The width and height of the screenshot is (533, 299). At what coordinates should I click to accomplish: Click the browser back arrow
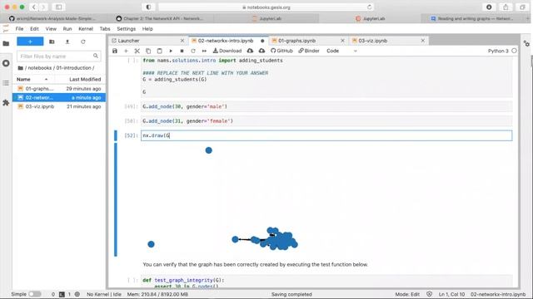click(x=34, y=7)
